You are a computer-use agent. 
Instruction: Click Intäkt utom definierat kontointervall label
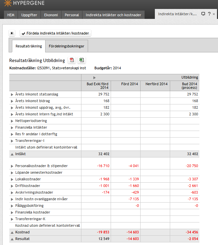pos(46,147)
